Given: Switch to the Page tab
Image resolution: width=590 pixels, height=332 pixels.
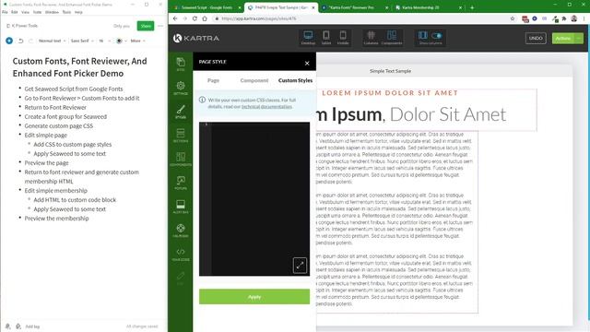Looking at the screenshot, I should (213, 80).
